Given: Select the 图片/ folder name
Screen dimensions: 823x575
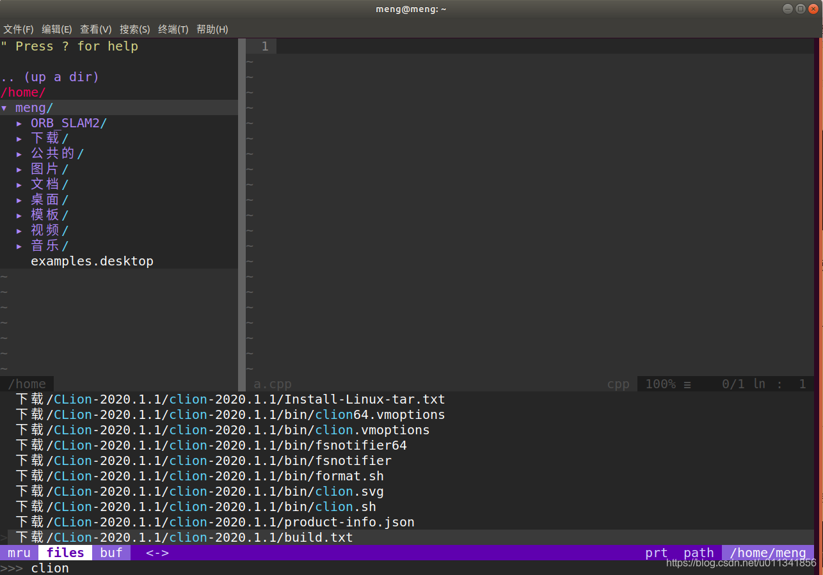Looking at the screenshot, I should [x=50, y=169].
